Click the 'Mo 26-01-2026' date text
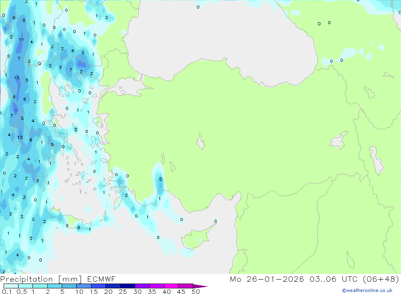This screenshot has width=401, height=294. 267,279
